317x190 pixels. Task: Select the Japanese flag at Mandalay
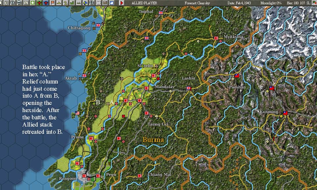click(147, 88)
